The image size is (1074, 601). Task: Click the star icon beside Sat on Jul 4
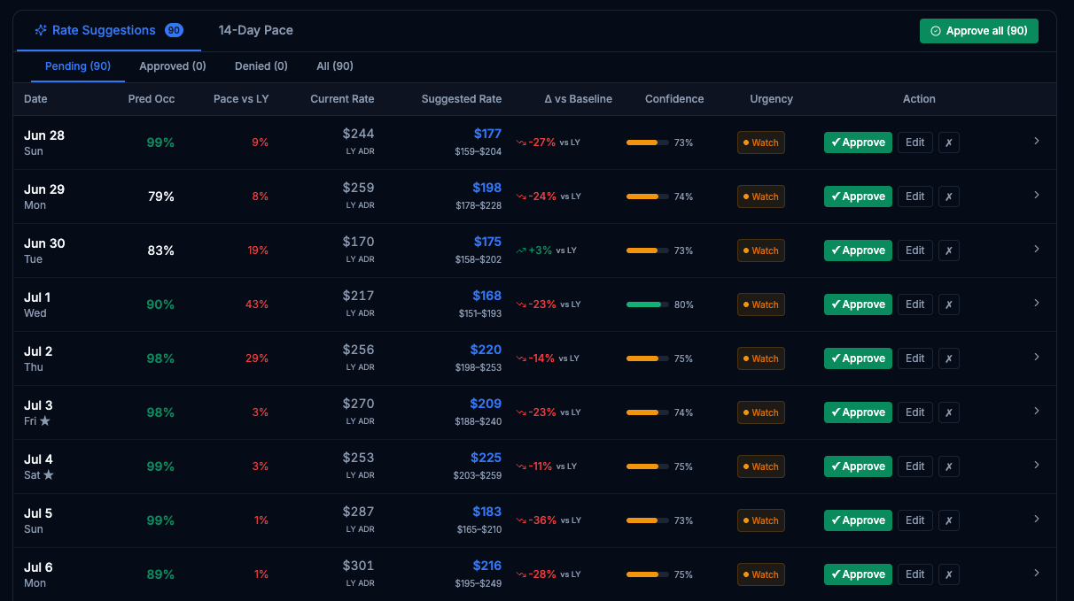point(49,475)
